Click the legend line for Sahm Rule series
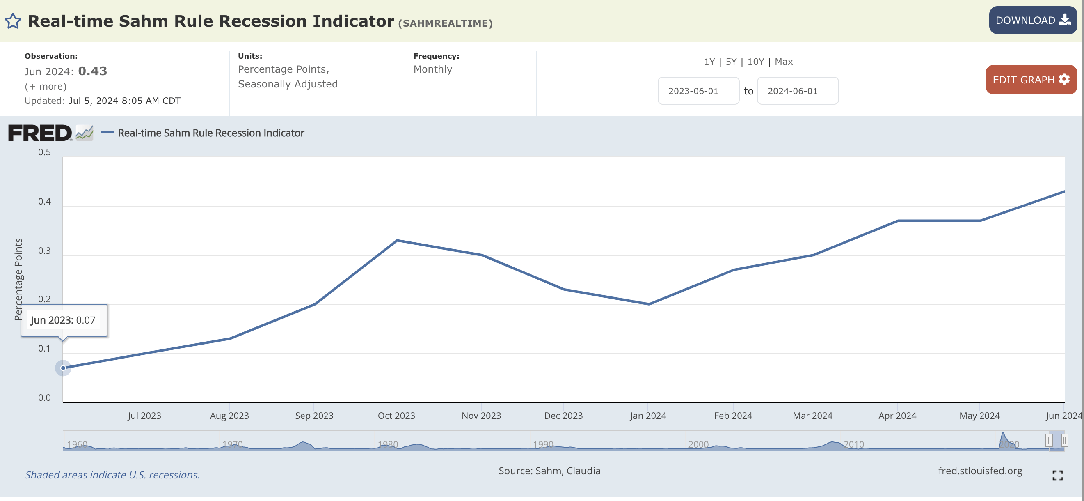This screenshot has width=1084, height=501. click(108, 133)
